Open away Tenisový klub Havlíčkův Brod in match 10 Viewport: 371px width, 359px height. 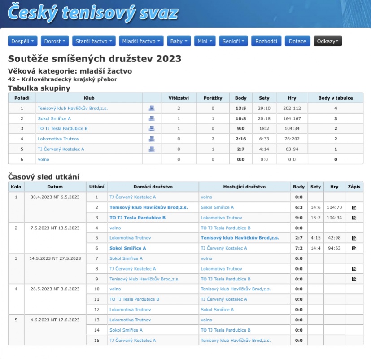tap(236, 289)
